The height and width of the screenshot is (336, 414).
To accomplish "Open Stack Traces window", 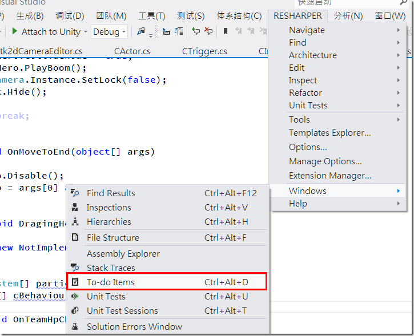I will click(x=167, y=268).
